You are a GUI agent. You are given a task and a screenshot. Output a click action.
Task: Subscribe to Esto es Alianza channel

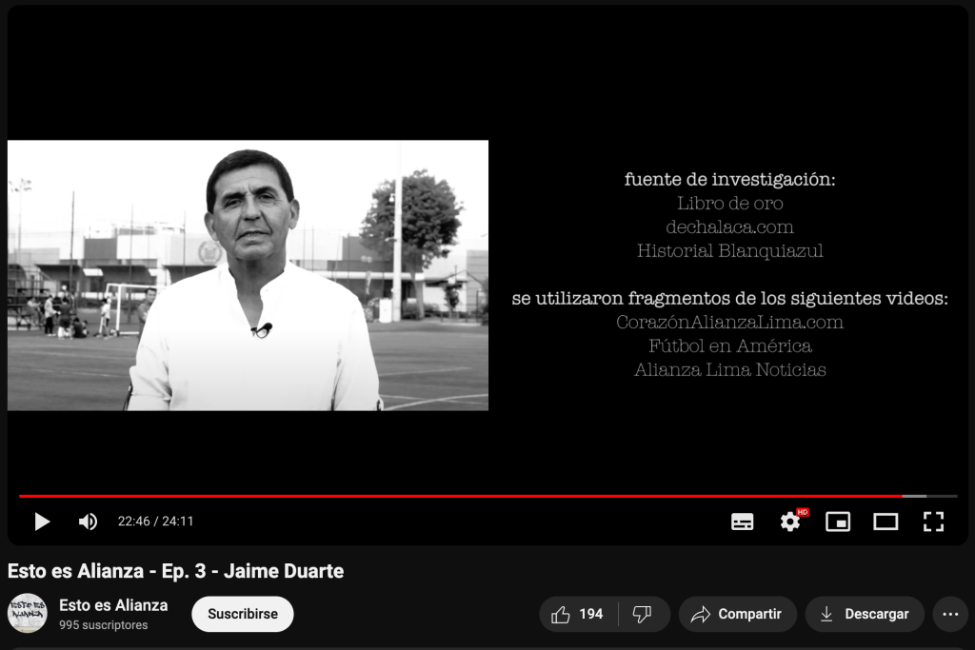(x=242, y=614)
